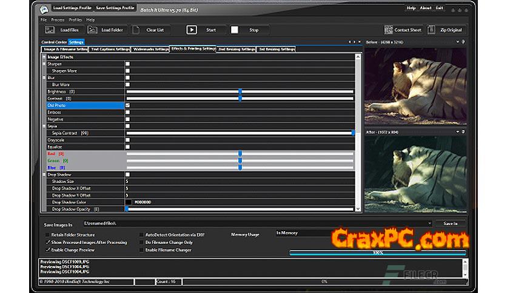Viewport: 507px width, 293px height.
Task: Switch to Watermarks Settings tab
Action: [x=151, y=48]
